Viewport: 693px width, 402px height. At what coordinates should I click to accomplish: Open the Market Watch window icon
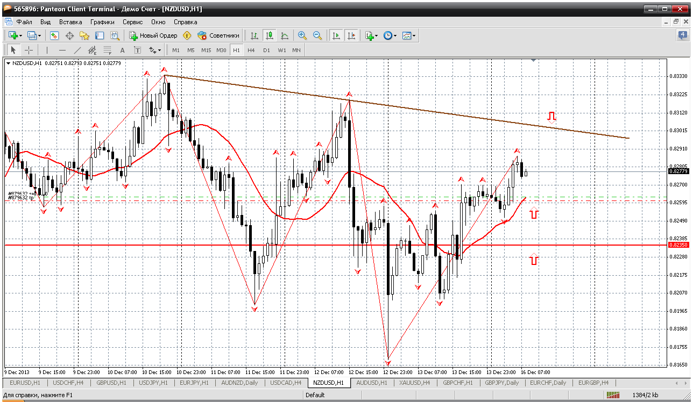54,35
